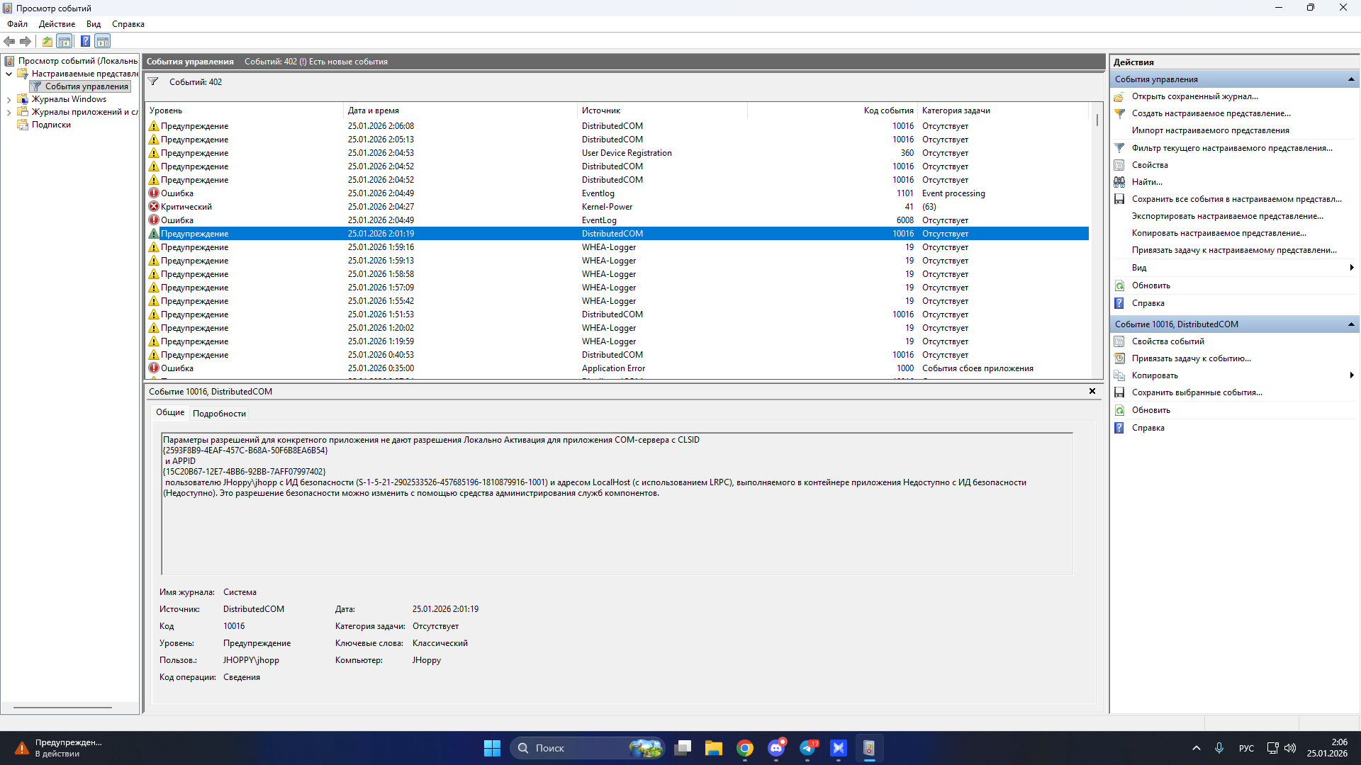Click the Найти binoculars icon in Actions
The width and height of the screenshot is (1361, 765).
coord(1119,182)
